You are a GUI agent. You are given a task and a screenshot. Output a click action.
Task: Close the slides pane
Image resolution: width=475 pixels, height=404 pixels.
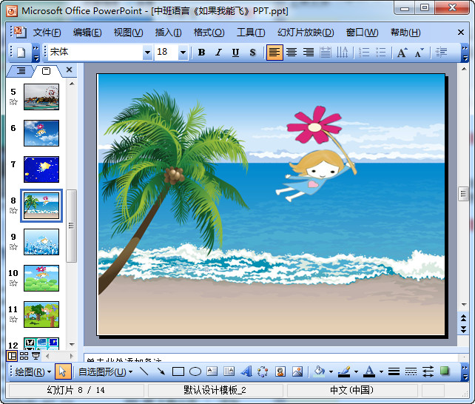[x=69, y=70]
